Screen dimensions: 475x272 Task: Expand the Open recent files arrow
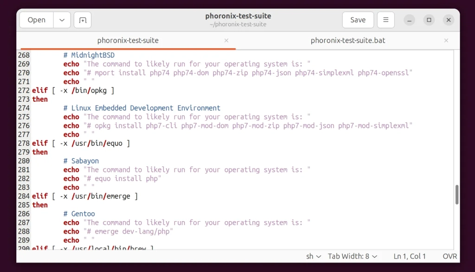[x=62, y=20]
